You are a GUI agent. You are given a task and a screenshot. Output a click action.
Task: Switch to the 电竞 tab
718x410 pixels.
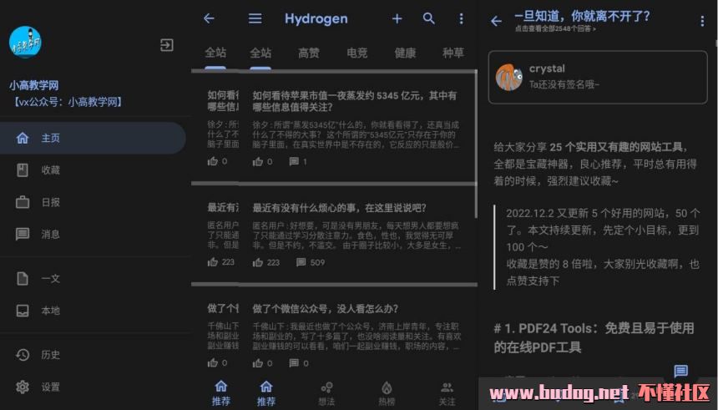tap(357, 53)
